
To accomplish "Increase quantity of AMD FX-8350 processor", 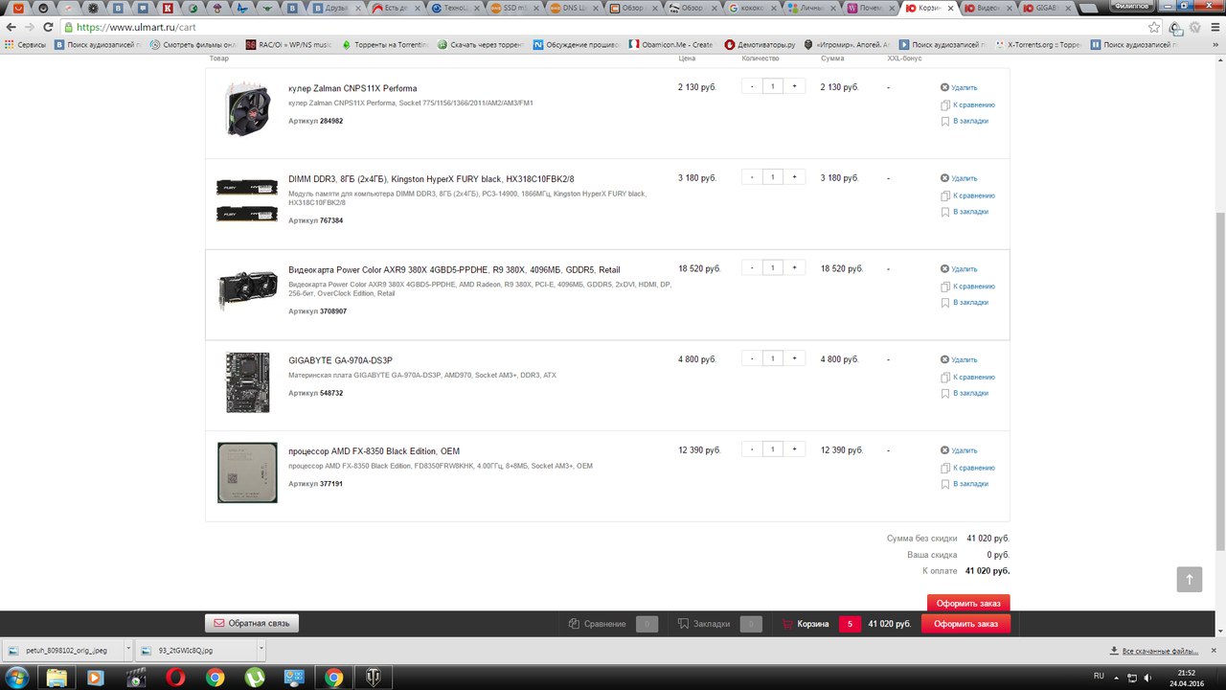I will click(x=794, y=449).
